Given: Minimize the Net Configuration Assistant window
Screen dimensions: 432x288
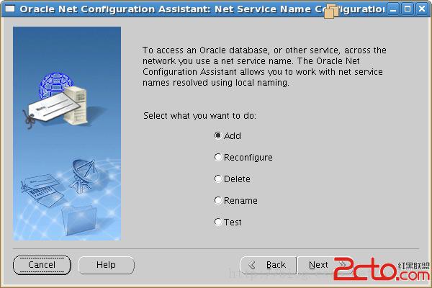Looking at the screenshot, I should [x=393, y=9].
